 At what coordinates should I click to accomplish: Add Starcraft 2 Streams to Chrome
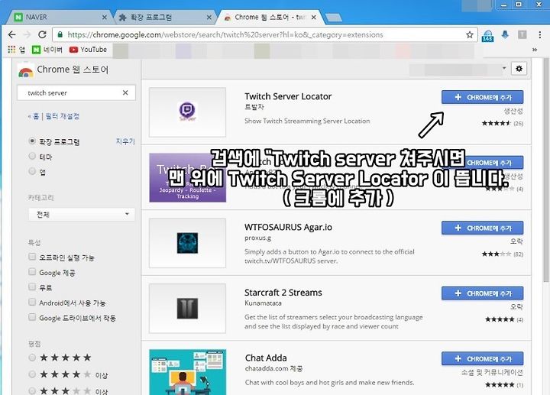pyautogui.click(x=482, y=293)
